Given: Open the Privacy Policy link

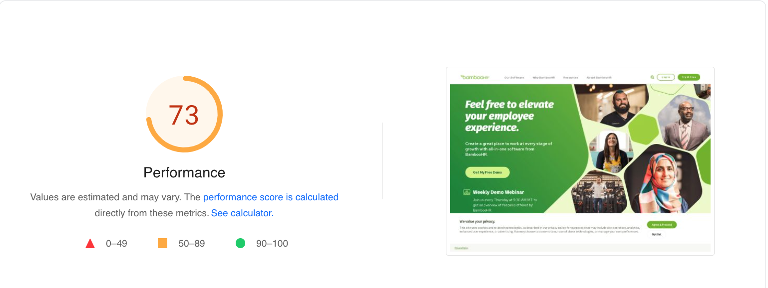Looking at the screenshot, I should [461, 248].
